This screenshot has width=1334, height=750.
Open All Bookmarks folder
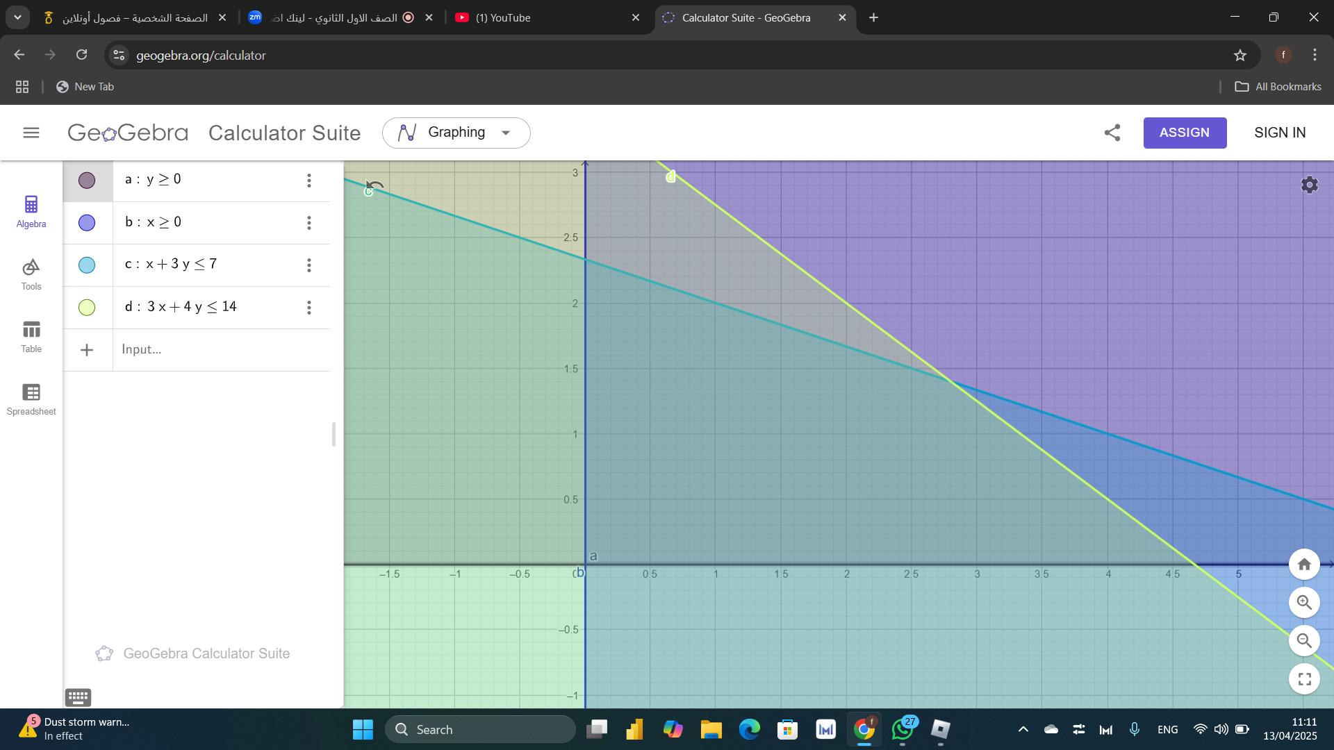click(x=1277, y=87)
